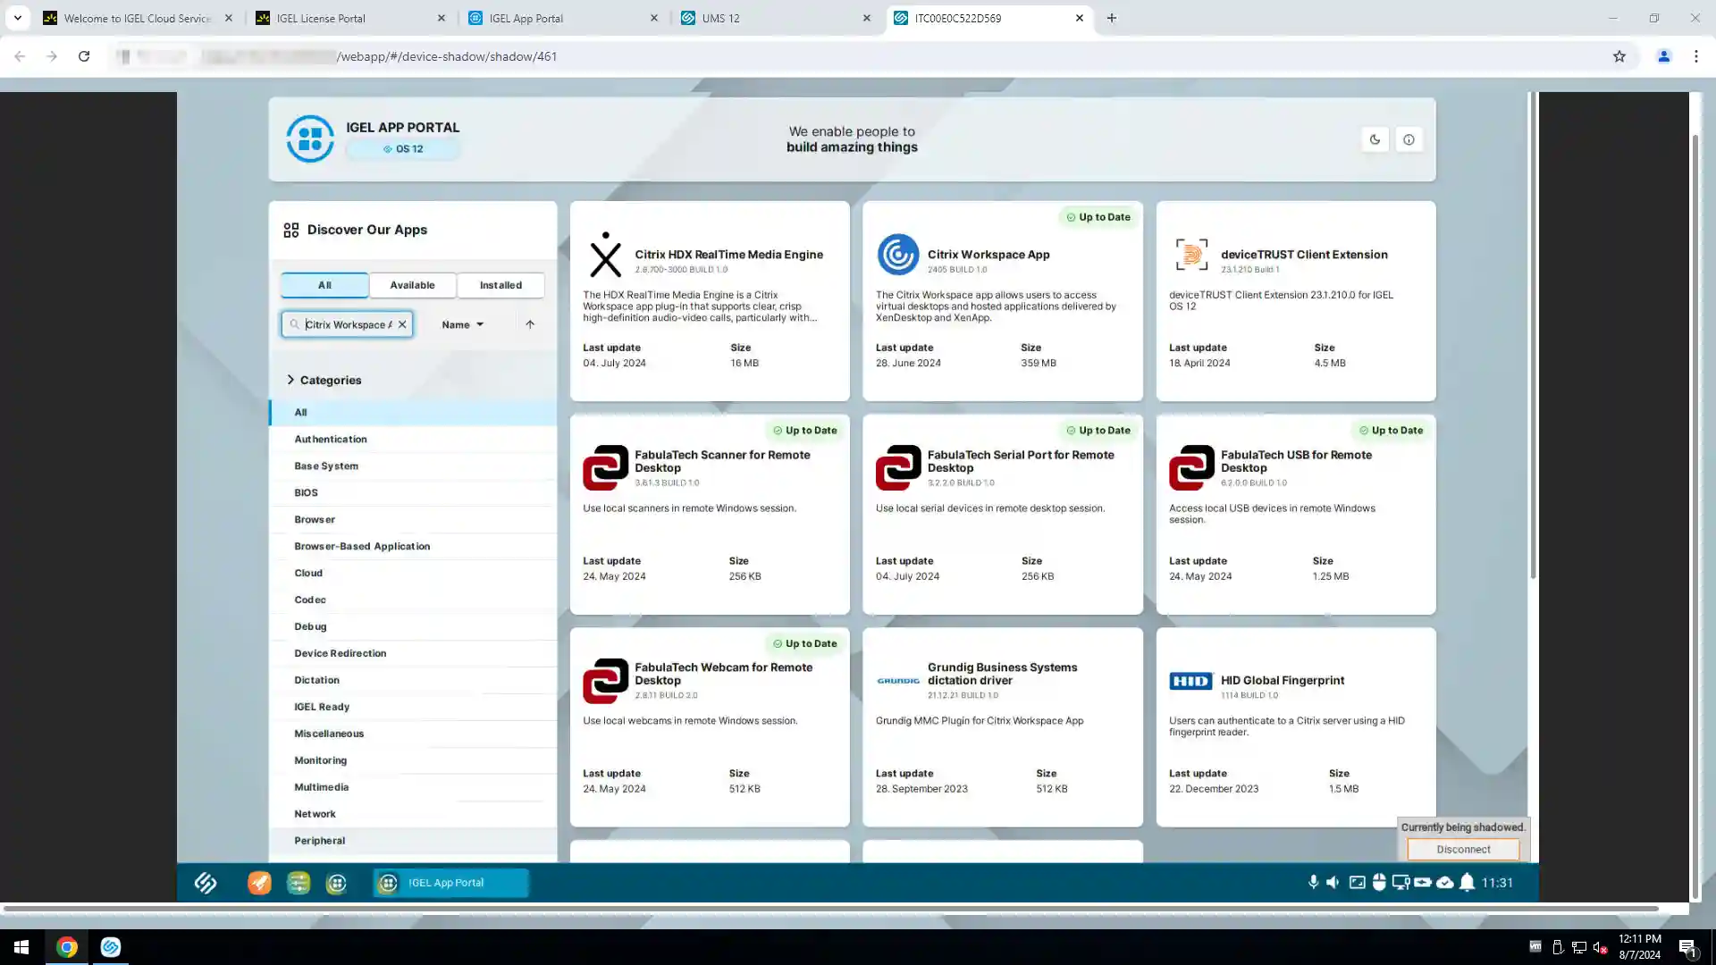Image resolution: width=1716 pixels, height=965 pixels.
Task: Click the cloud status icon in IGEL tray
Action: [x=1444, y=883]
